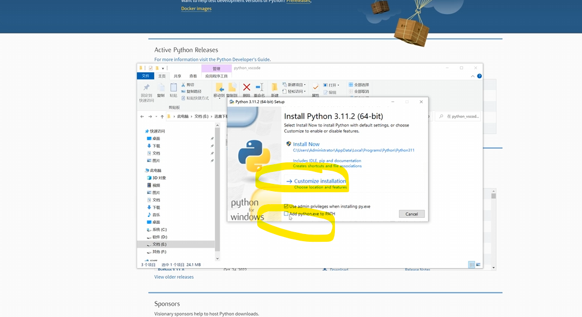Open the 文件 tab in Explorer ribbon
Screen dimensions: 582x317
(x=146, y=76)
